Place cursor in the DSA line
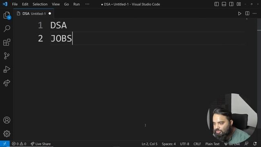Screen dimensions: 261x147 pyautogui.click(x=58, y=25)
